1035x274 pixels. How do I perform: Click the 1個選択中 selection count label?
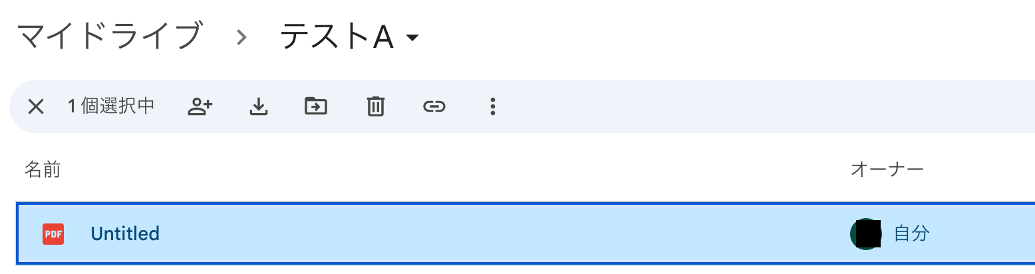[x=111, y=106]
